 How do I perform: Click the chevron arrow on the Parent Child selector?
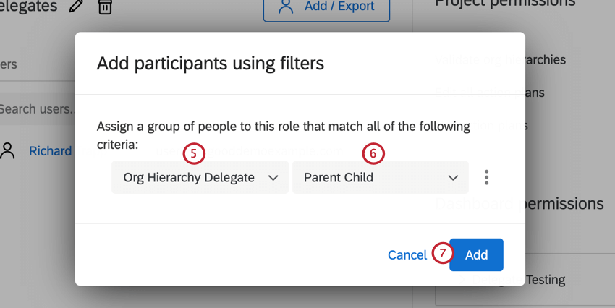coord(454,177)
